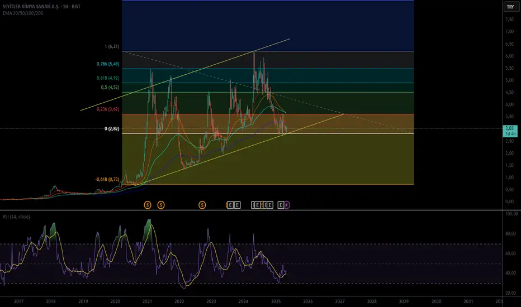The height and width of the screenshot is (307, 521).
Task: Click the earnings E marker beside lightning icon
Action: [281, 205]
